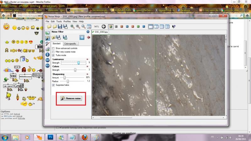Click the small red marker beside Colors
Screen dimensions: 251x141
coord(87,66)
